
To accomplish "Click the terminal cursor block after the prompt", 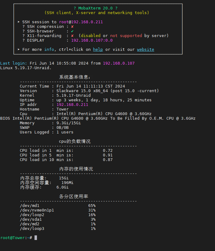I will click(36, 238).
